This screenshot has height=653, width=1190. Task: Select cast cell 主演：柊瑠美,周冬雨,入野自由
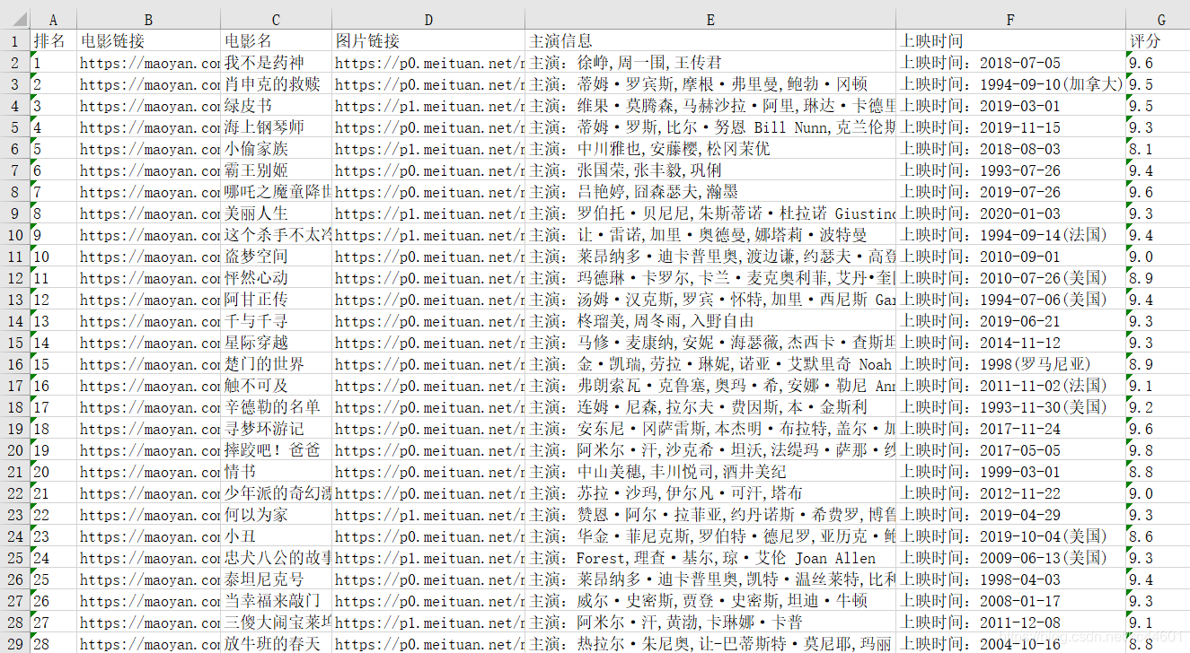point(710,321)
